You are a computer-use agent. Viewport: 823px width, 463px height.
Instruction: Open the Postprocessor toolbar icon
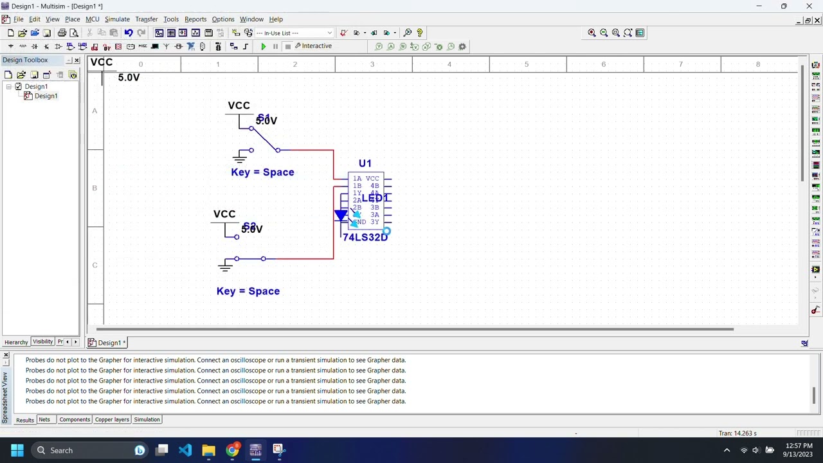(x=208, y=33)
